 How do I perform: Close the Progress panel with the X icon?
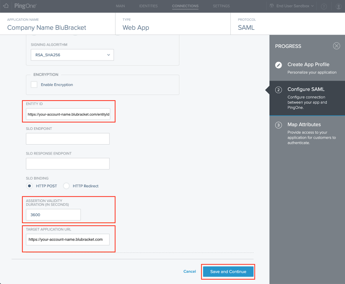click(336, 46)
